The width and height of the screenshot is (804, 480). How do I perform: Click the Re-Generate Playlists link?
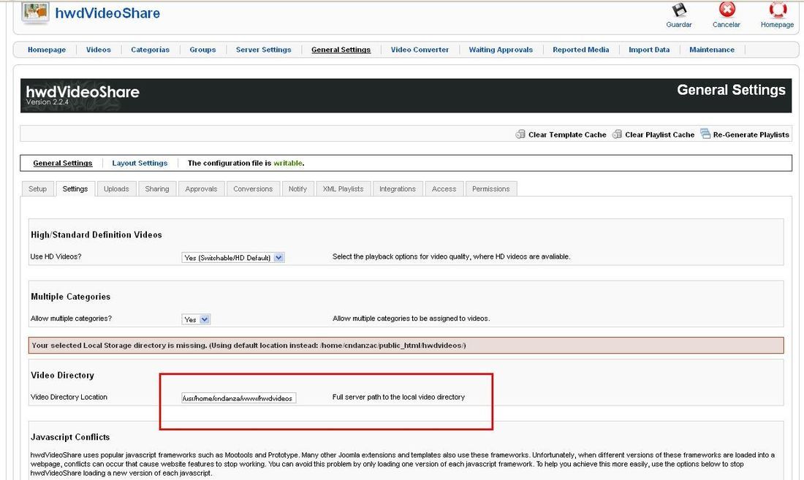[751, 134]
